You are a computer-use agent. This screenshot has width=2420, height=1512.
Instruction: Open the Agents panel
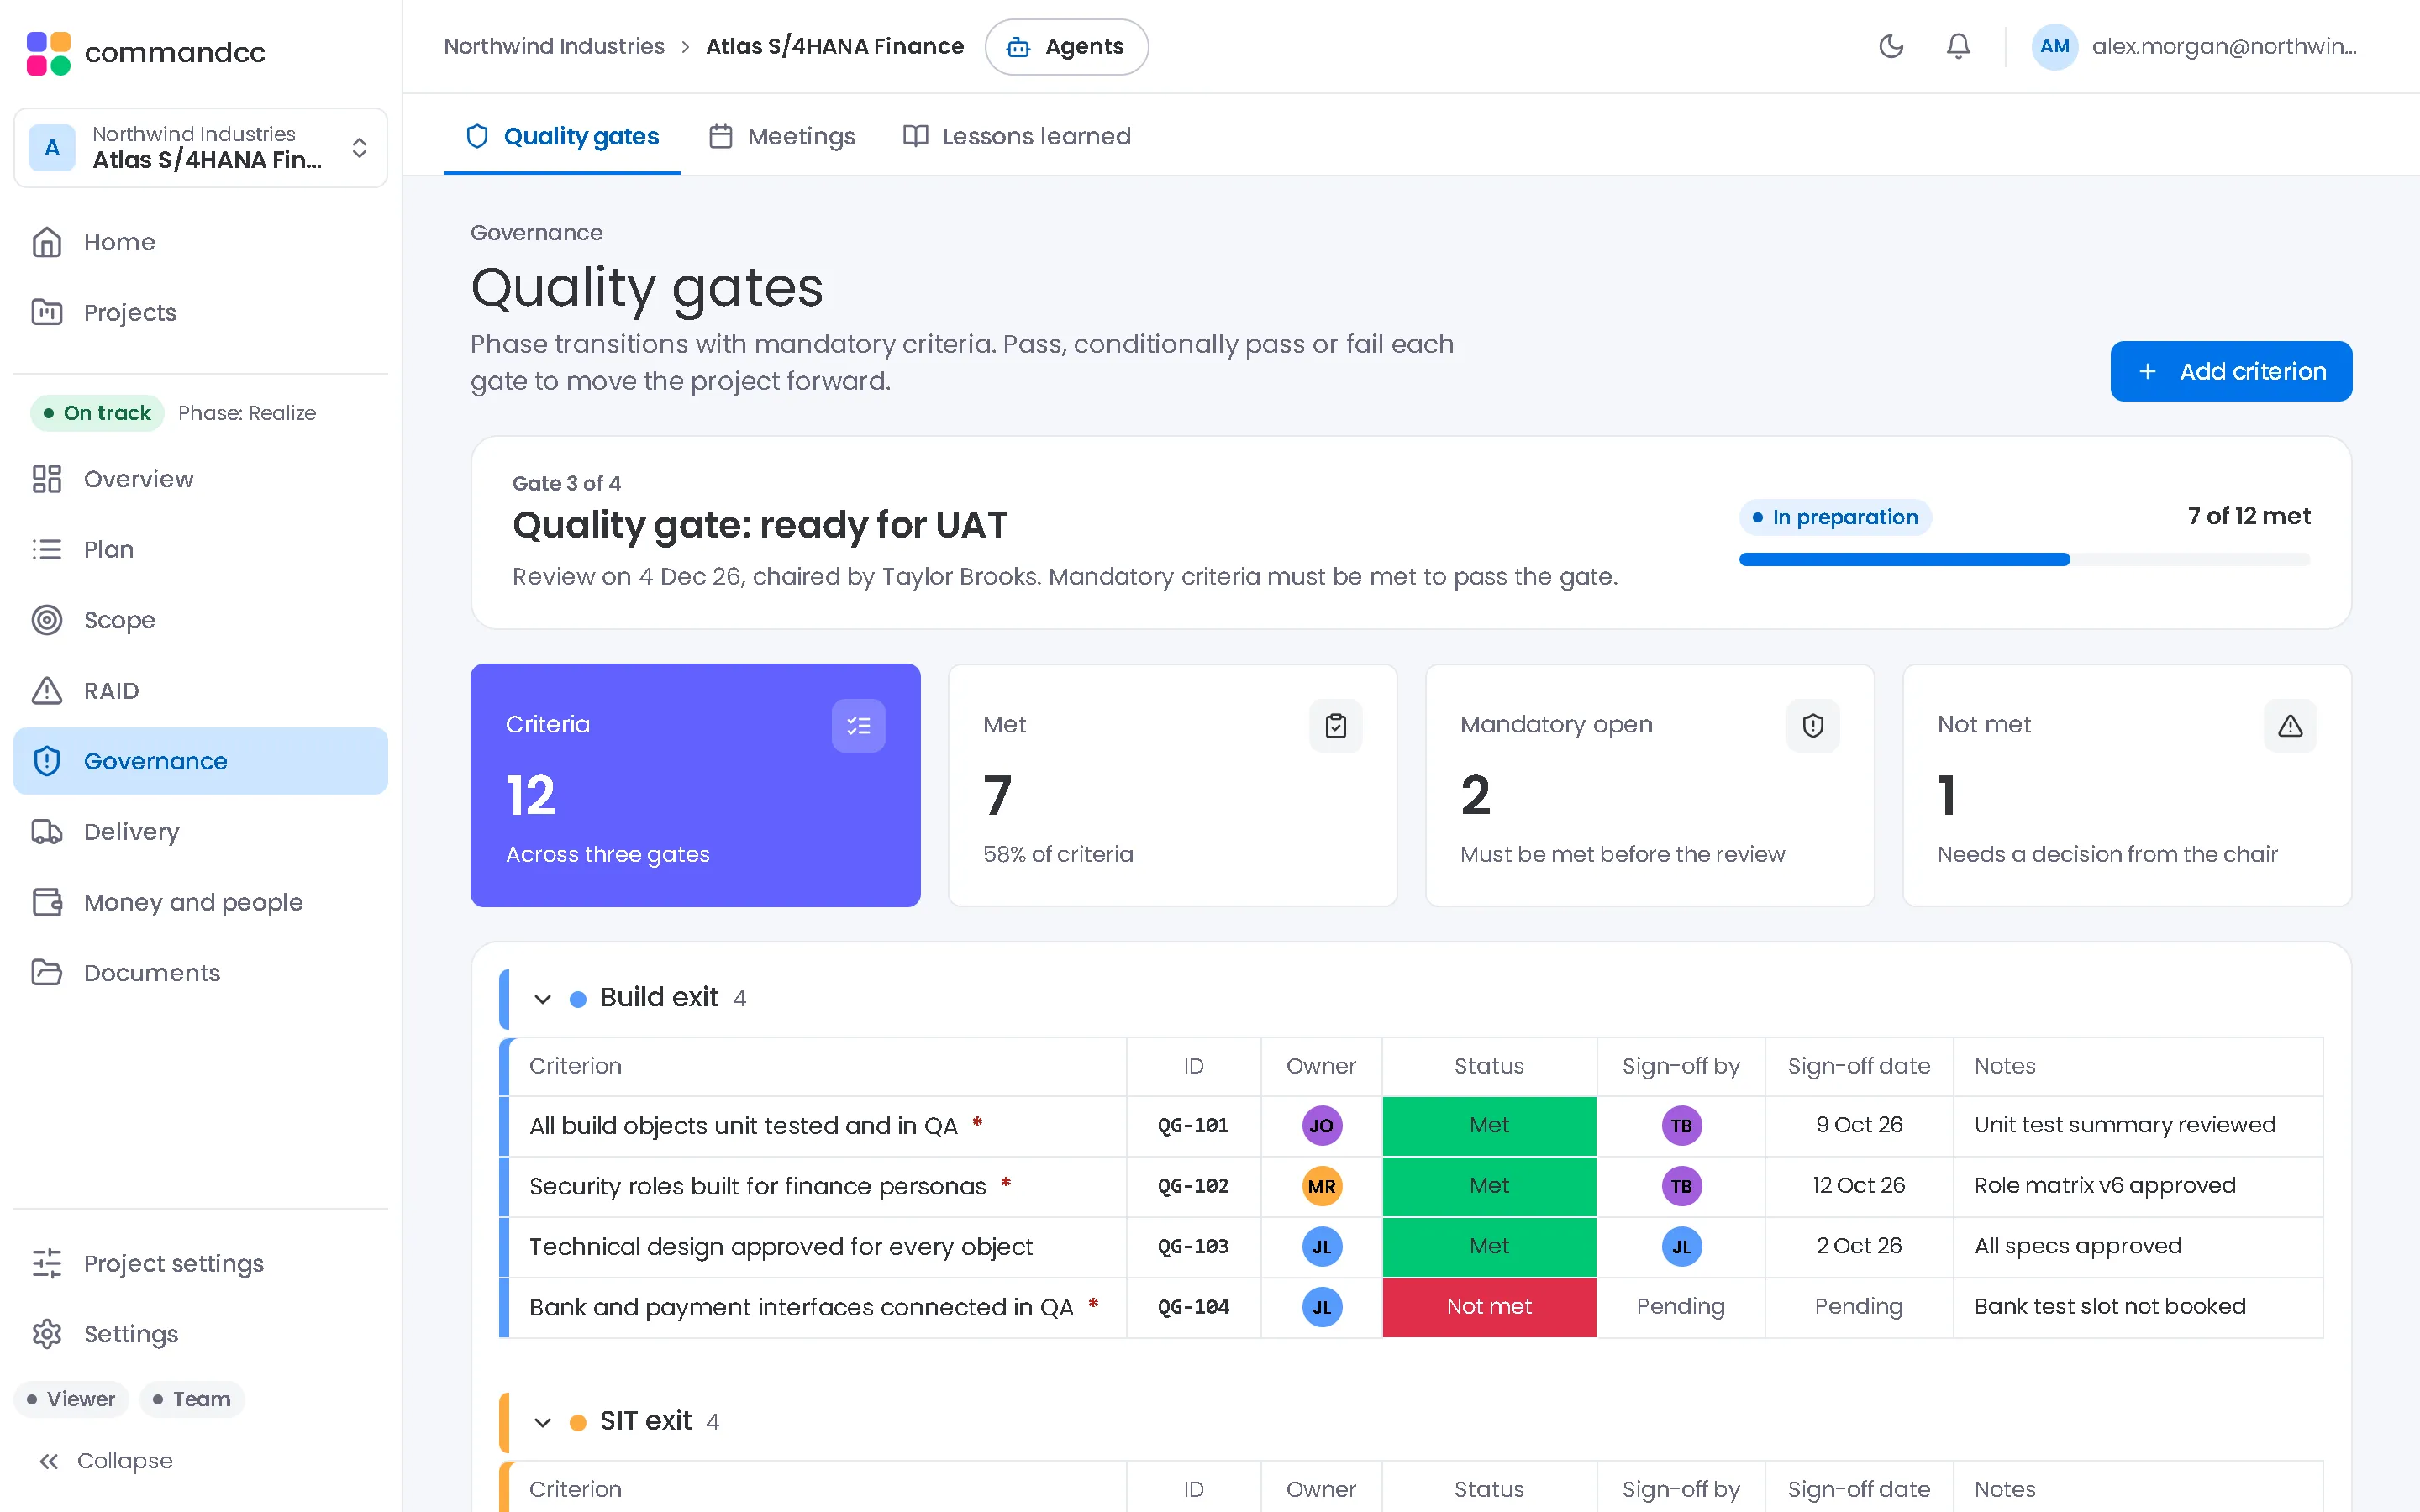click(x=1066, y=46)
